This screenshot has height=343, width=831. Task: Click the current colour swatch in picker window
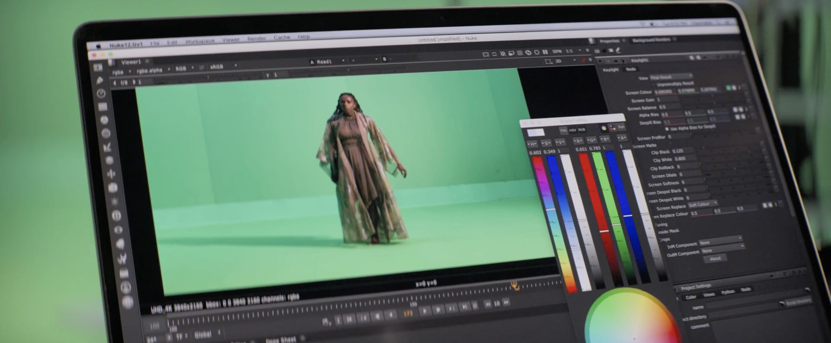[535, 132]
